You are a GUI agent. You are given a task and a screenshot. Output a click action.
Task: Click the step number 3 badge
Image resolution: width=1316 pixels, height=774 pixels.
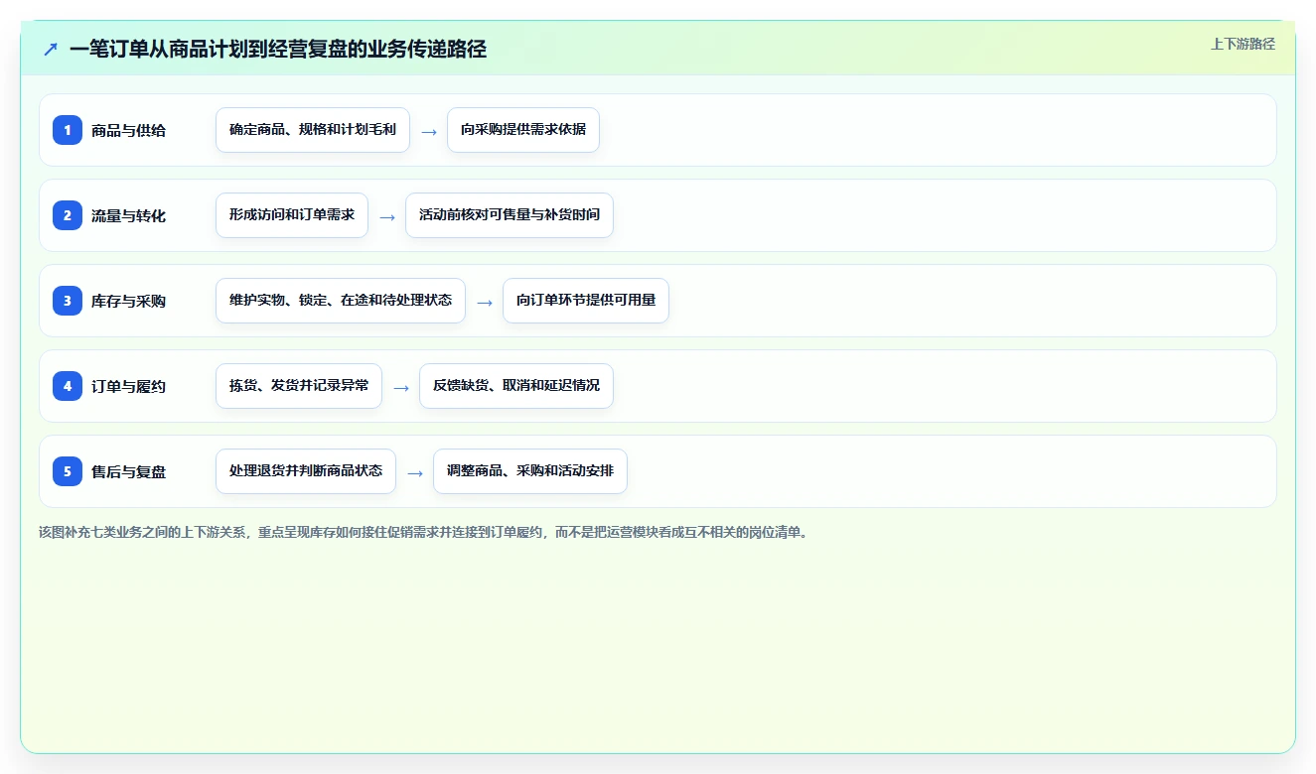coord(68,300)
